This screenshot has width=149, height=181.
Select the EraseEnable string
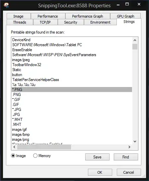point(72,50)
